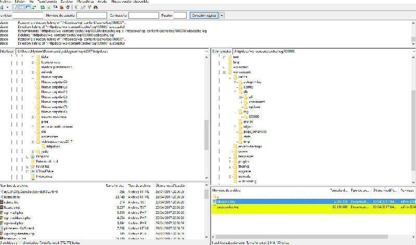Open the Servidor menu

67,2
